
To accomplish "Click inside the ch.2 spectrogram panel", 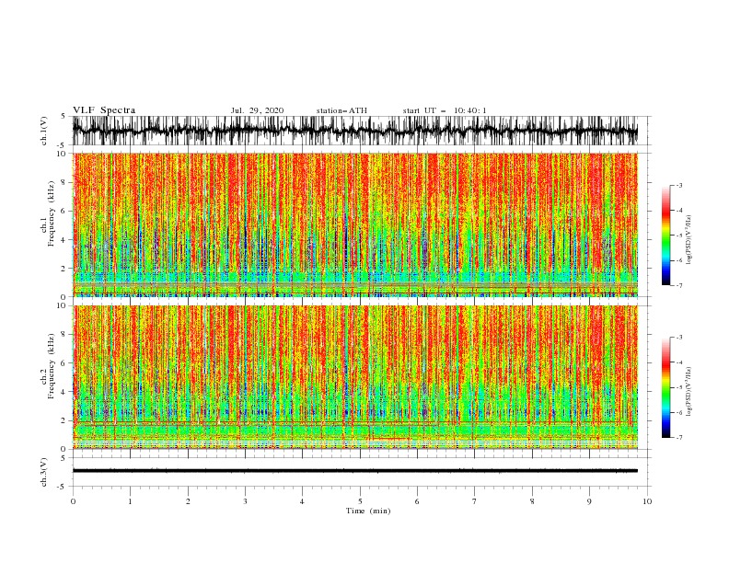I will pyautogui.click(x=355, y=377).
